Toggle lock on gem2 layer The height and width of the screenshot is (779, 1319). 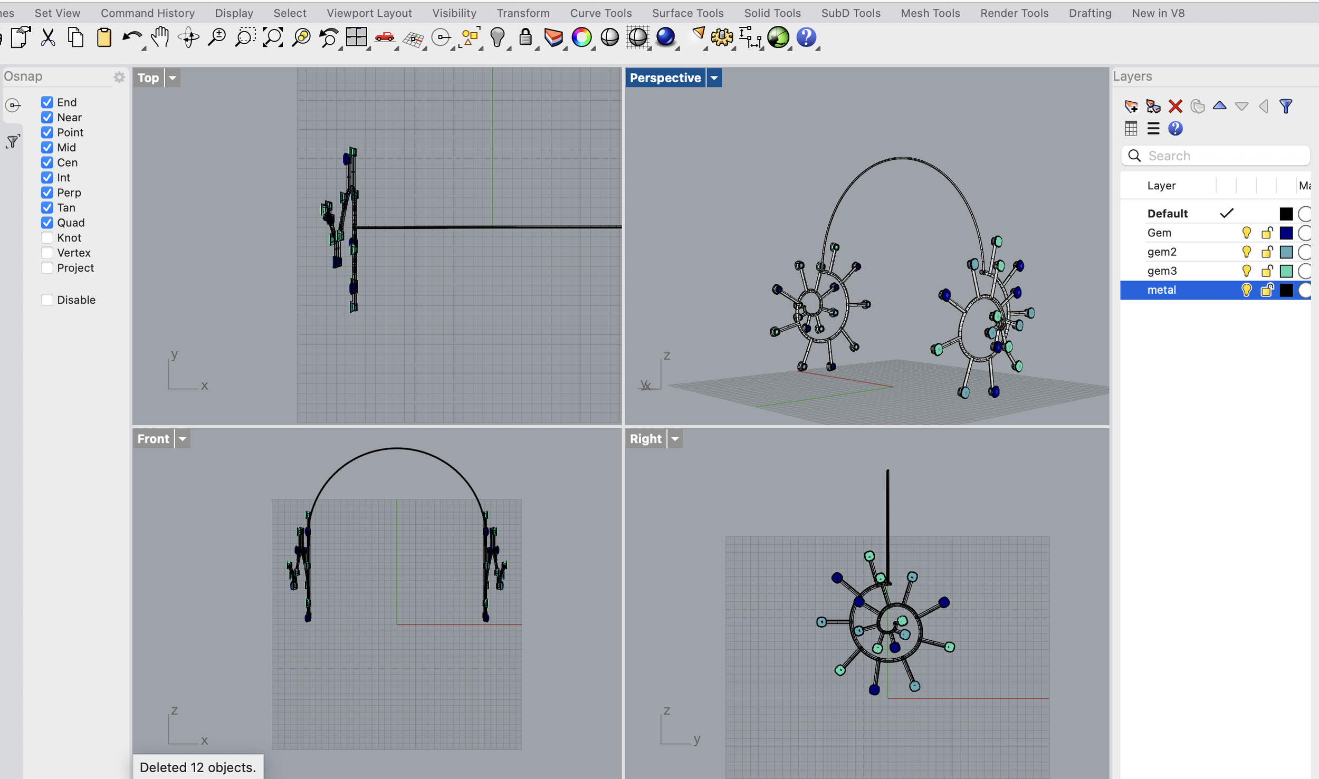(1267, 252)
